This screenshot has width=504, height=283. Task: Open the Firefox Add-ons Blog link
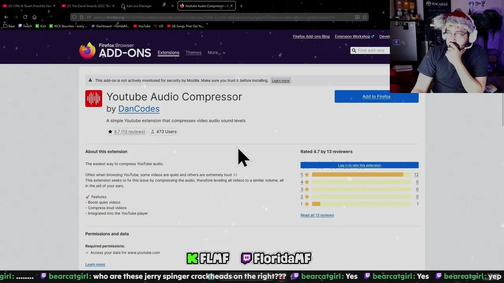tap(311, 36)
